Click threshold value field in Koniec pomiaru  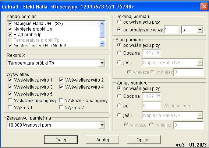point(188,125)
